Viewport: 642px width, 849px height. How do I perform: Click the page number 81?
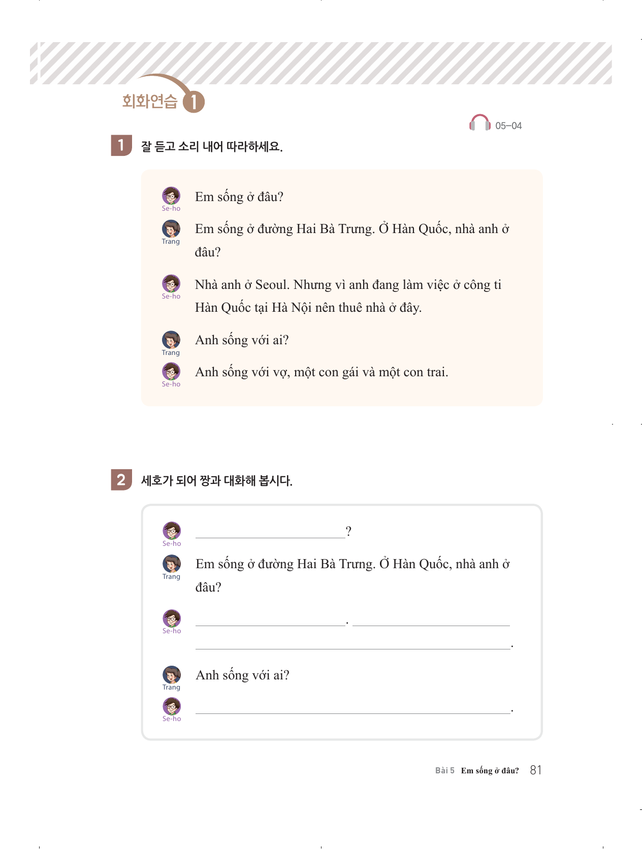point(536,770)
